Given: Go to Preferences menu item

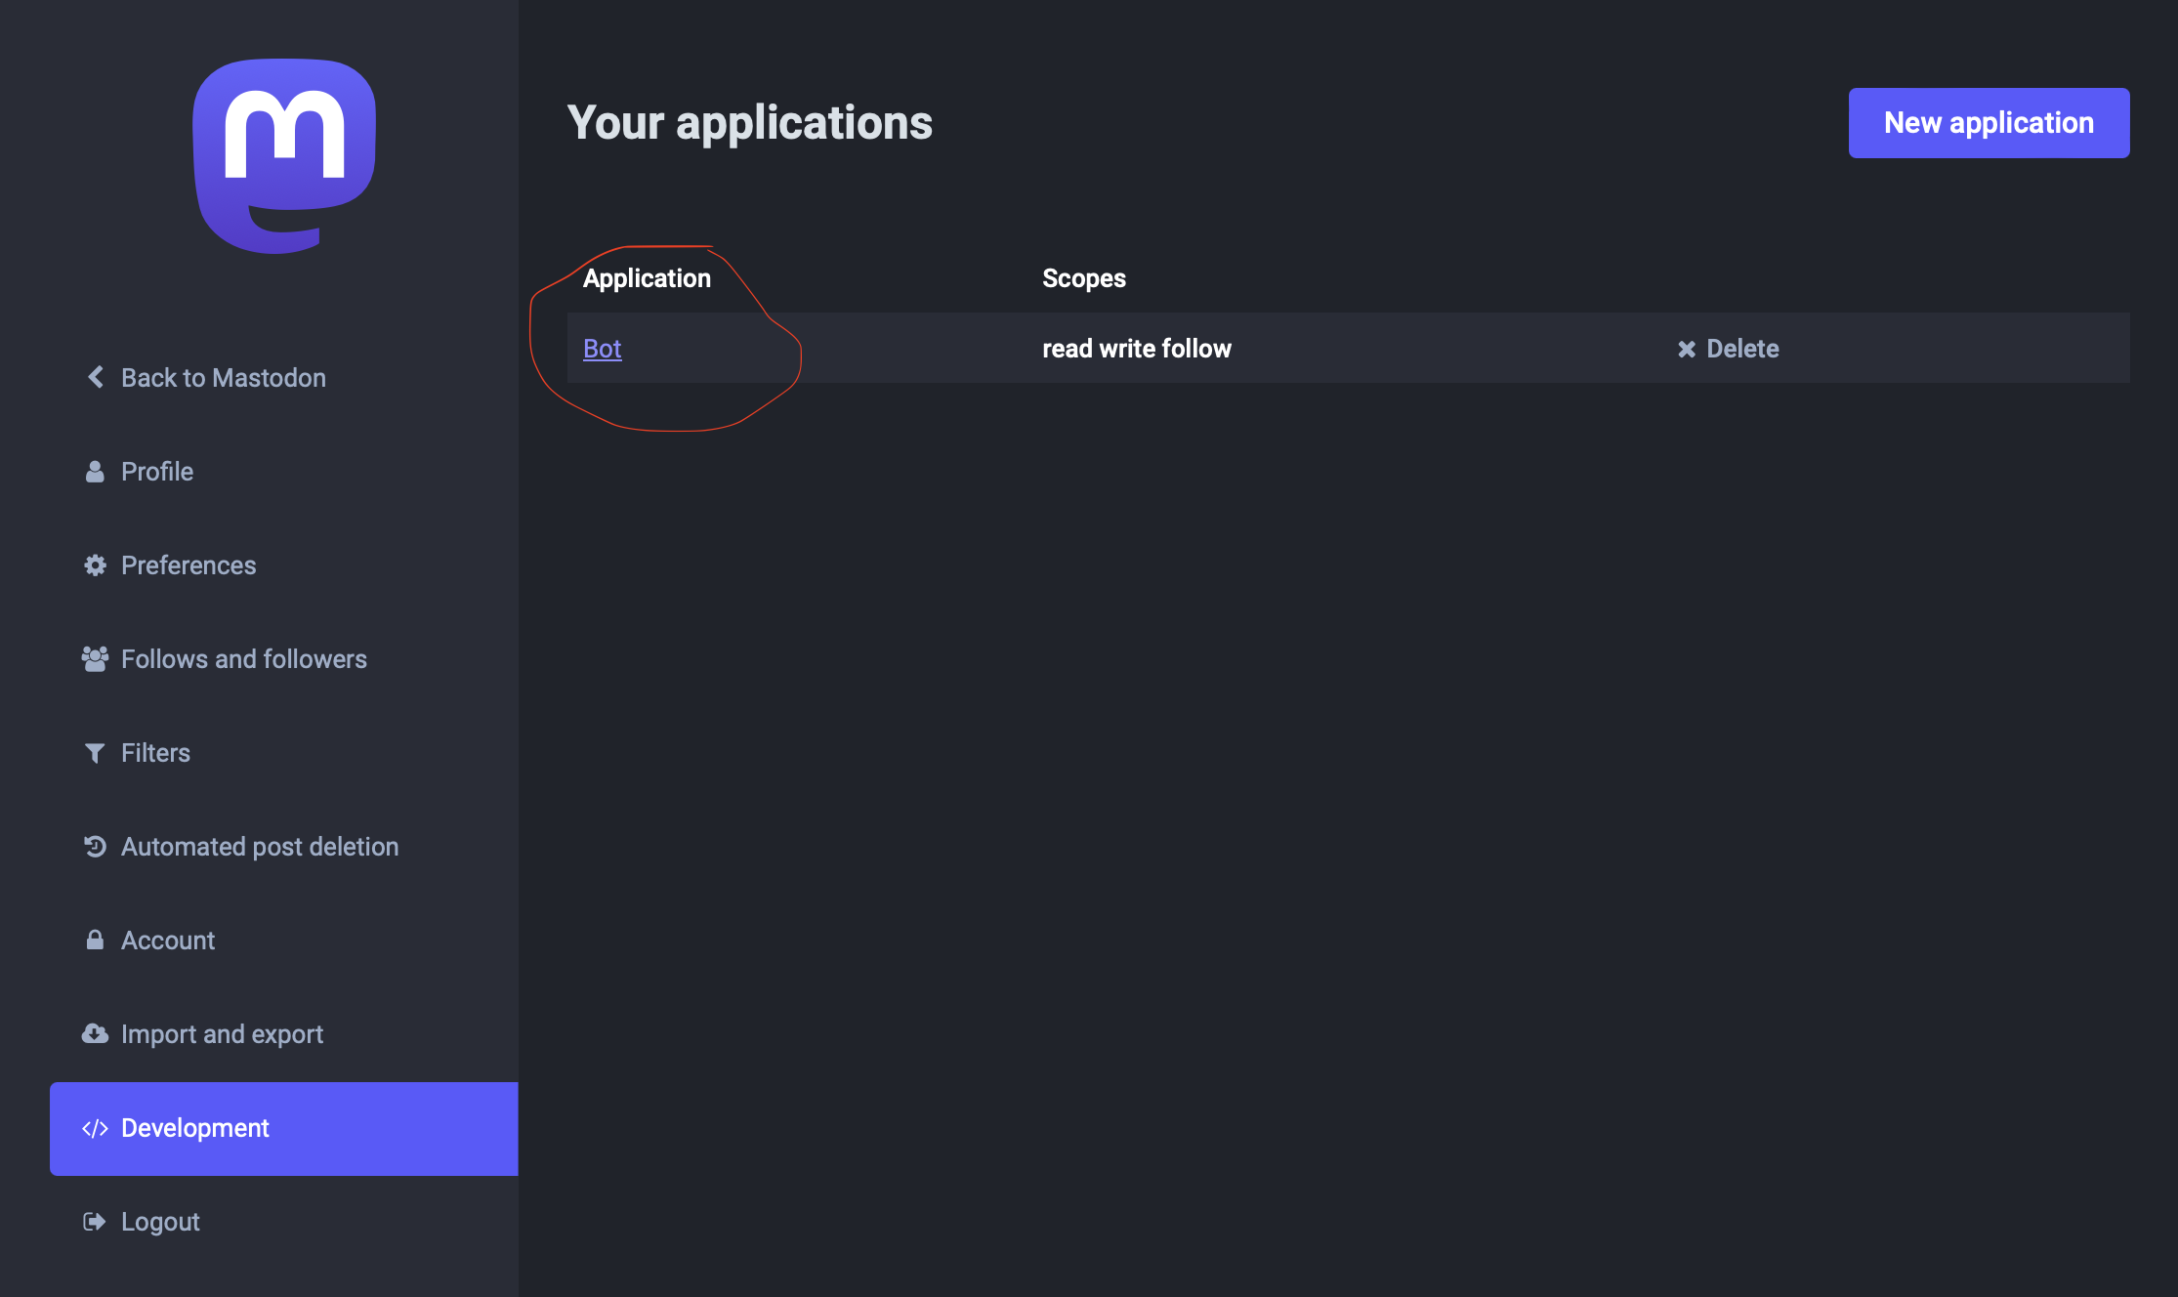Looking at the screenshot, I should (188, 565).
